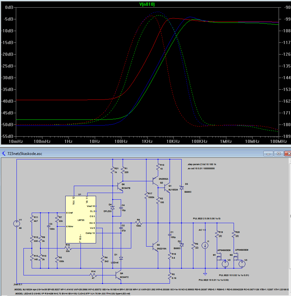Select transistor Q2 2N2905A symbol
Viewport: 291px width, 296px height.
[155, 181]
